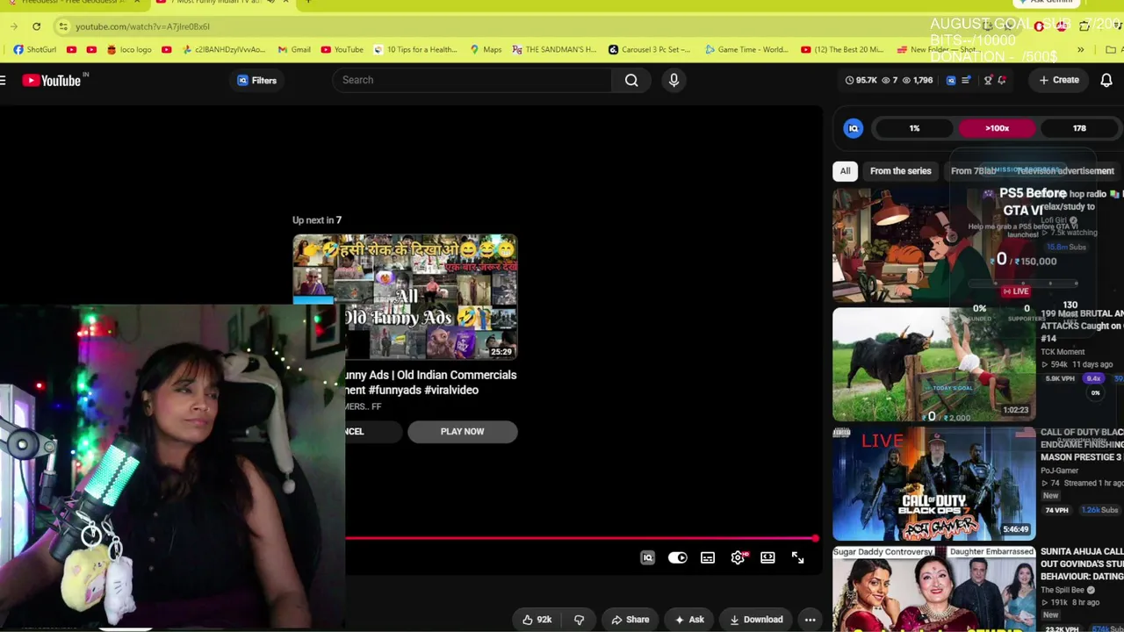Open the more actions three-dot menu
This screenshot has width=1124, height=632.
(x=810, y=620)
